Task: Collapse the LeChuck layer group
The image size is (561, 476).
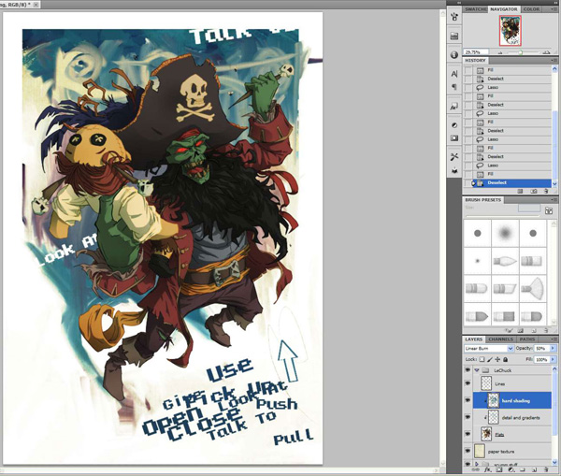Action: [x=477, y=370]
